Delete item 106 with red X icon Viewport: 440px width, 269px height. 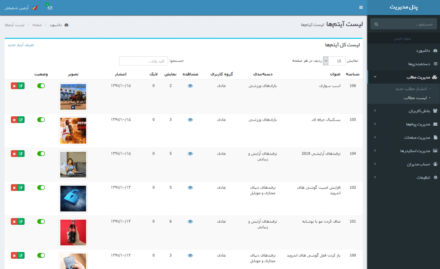click(x=14, y=86)
